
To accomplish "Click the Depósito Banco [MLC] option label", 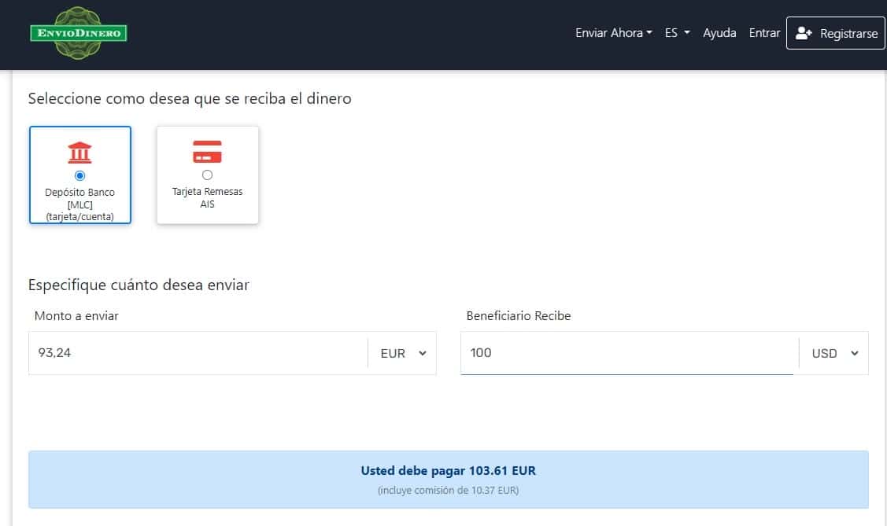I will [79, 204].
